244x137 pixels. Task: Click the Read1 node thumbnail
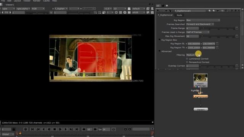click(x=201, y=78)
